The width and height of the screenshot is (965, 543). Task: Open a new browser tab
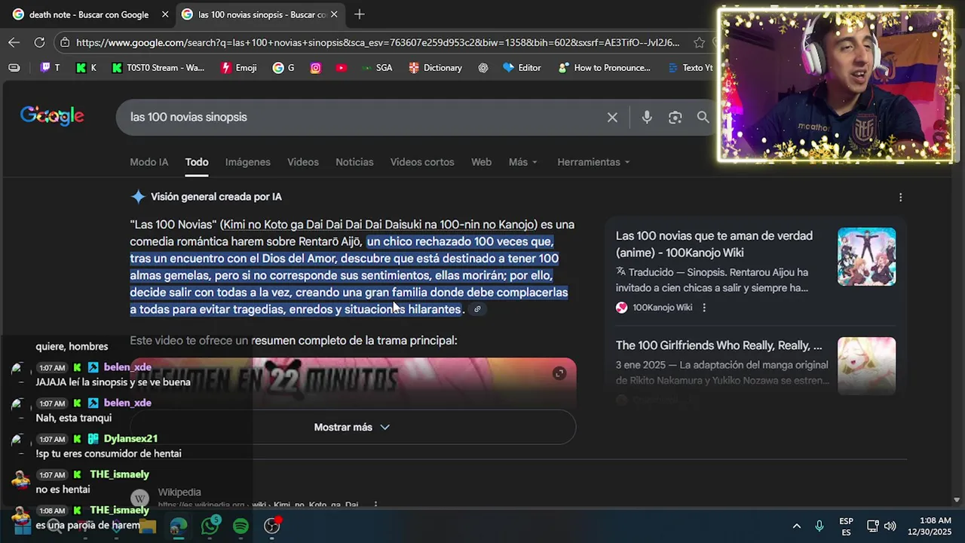tap(360, 14)
